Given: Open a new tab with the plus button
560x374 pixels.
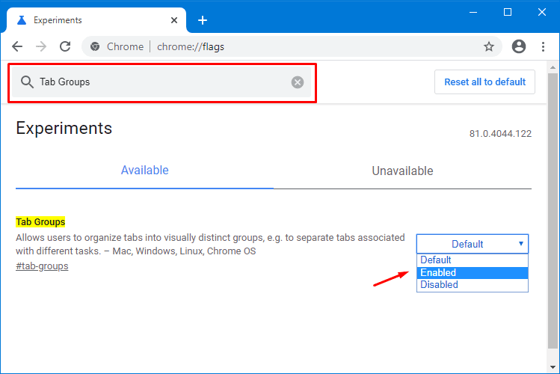Looking at the screenshot, I should (203, 20).
